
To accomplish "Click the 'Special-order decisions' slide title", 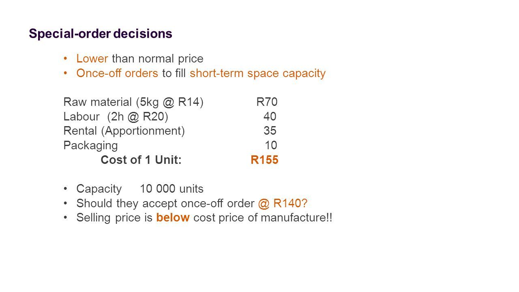I will (x=101, y=34).
